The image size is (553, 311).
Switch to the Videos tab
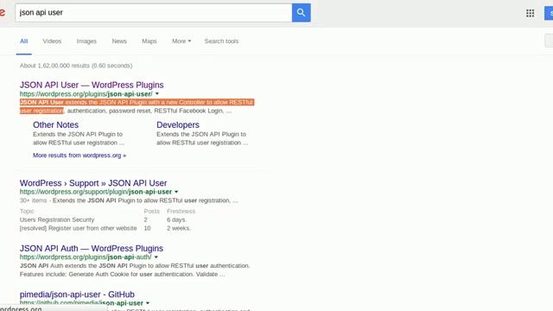point(52,41)
